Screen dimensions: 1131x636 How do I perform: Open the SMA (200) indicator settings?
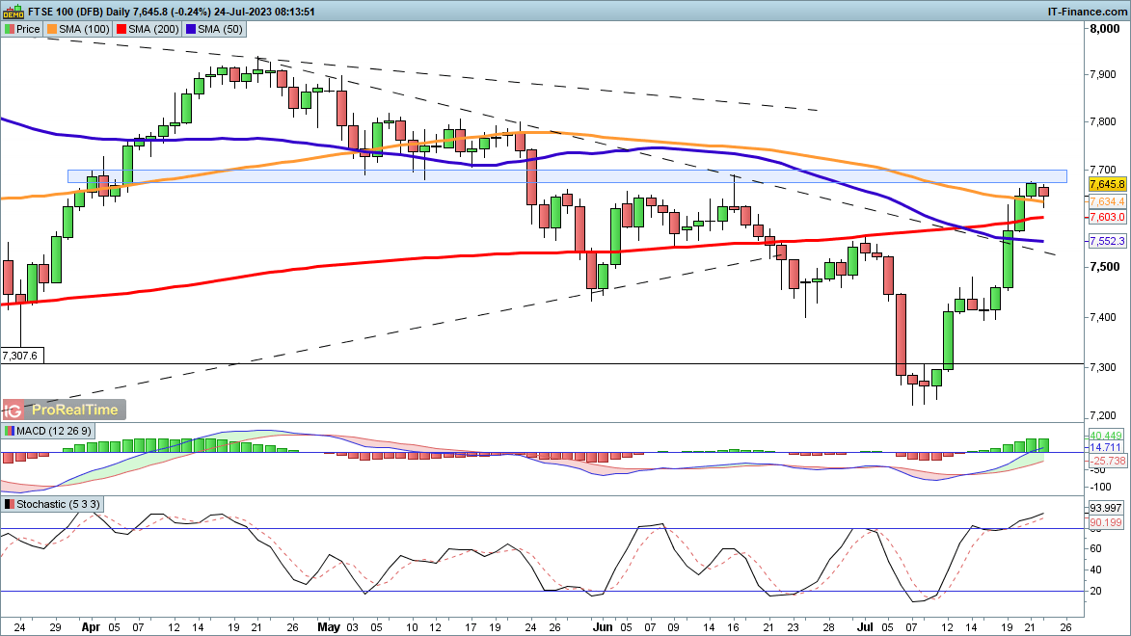coord(148,29)
